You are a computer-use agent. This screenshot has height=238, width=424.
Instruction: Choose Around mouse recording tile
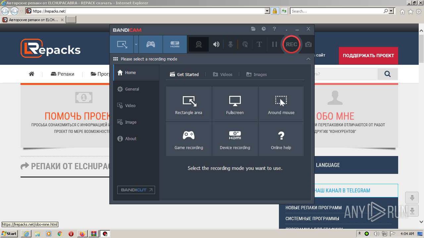tap(281, 104)
